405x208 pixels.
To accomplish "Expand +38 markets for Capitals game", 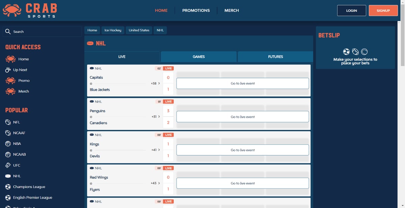I will (155, 83).
